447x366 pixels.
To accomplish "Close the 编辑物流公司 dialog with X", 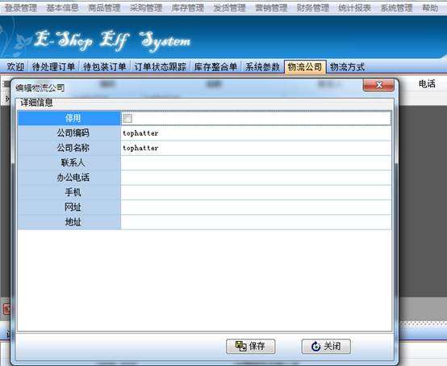I will 378,85.
